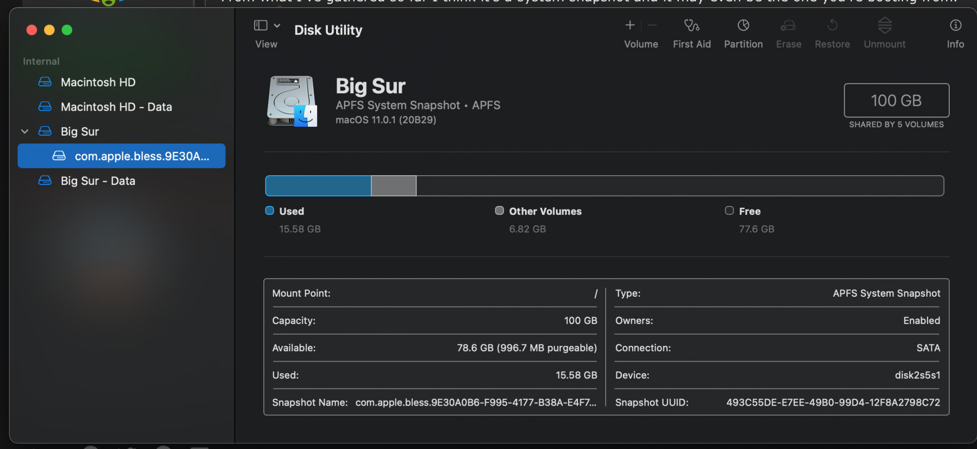Click the Internal sidebar heading
Screen dimensions: 977x449
click(41, 61)
